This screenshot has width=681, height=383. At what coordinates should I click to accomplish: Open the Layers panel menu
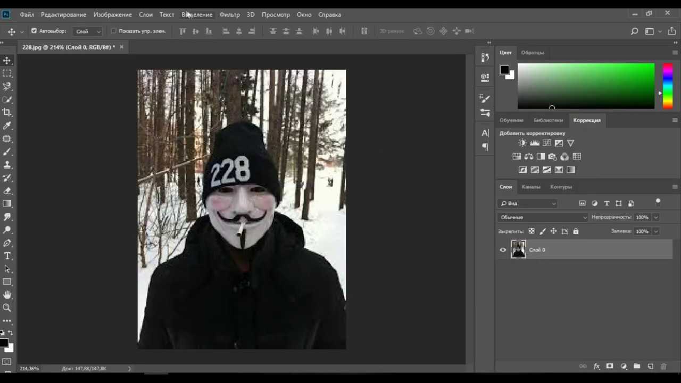point(675,187)
